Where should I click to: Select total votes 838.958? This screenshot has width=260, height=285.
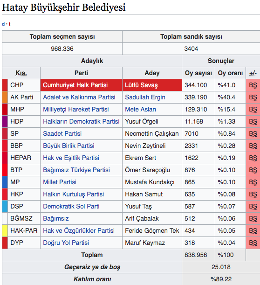(x=196, y=255)
